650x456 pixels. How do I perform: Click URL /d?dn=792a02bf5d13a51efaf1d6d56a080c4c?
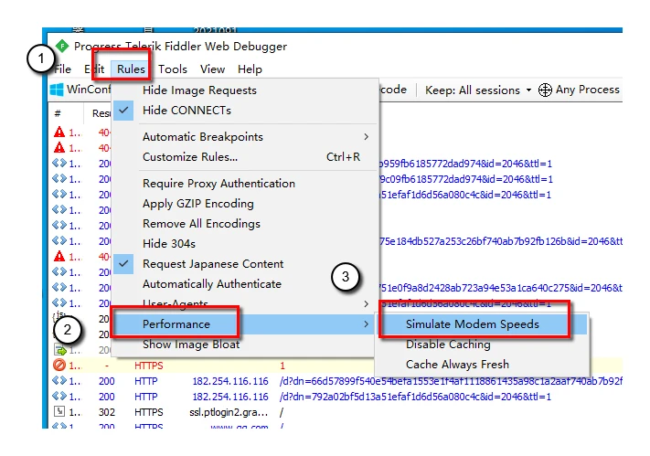point(415,397)
